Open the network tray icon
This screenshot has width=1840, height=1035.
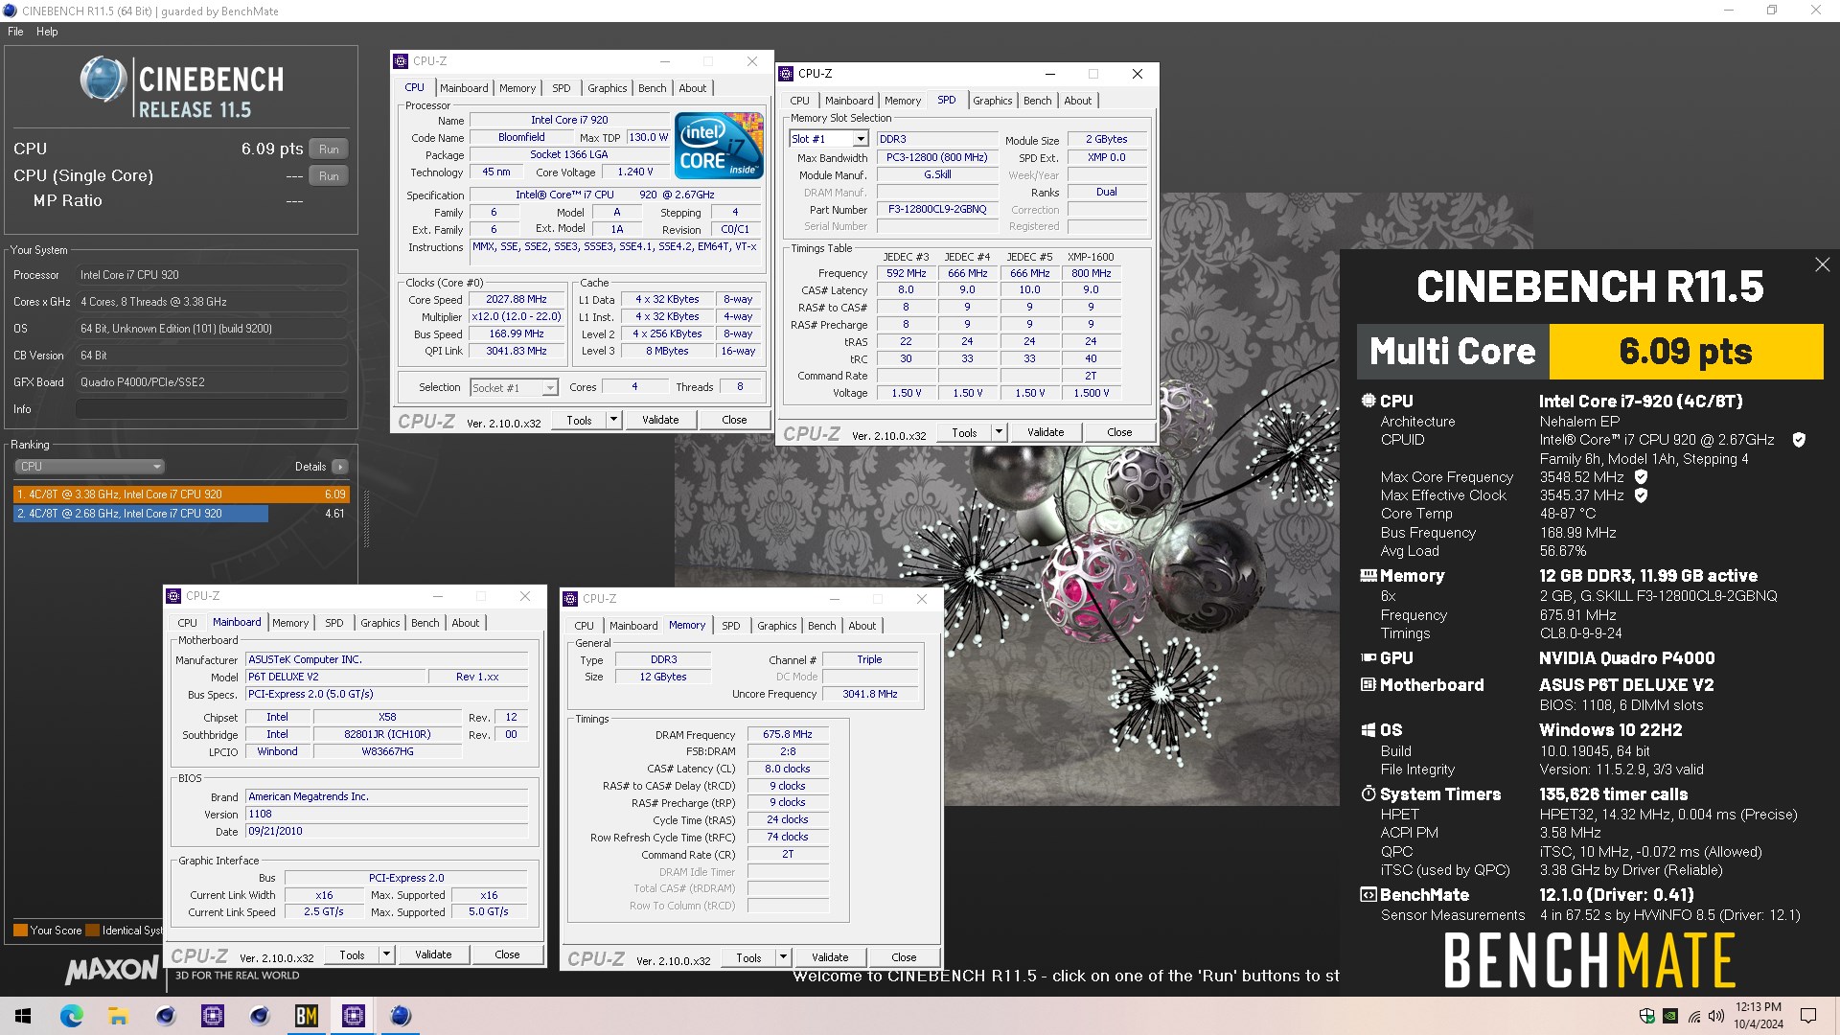coord(1694,1016)
